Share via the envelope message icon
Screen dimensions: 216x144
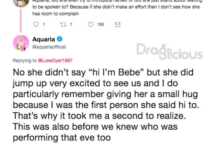(x=118, y=24)
